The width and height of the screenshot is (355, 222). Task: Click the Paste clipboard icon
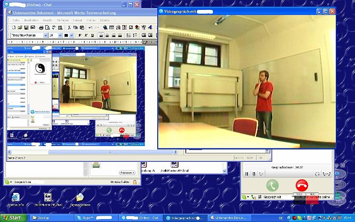(82, 28)
